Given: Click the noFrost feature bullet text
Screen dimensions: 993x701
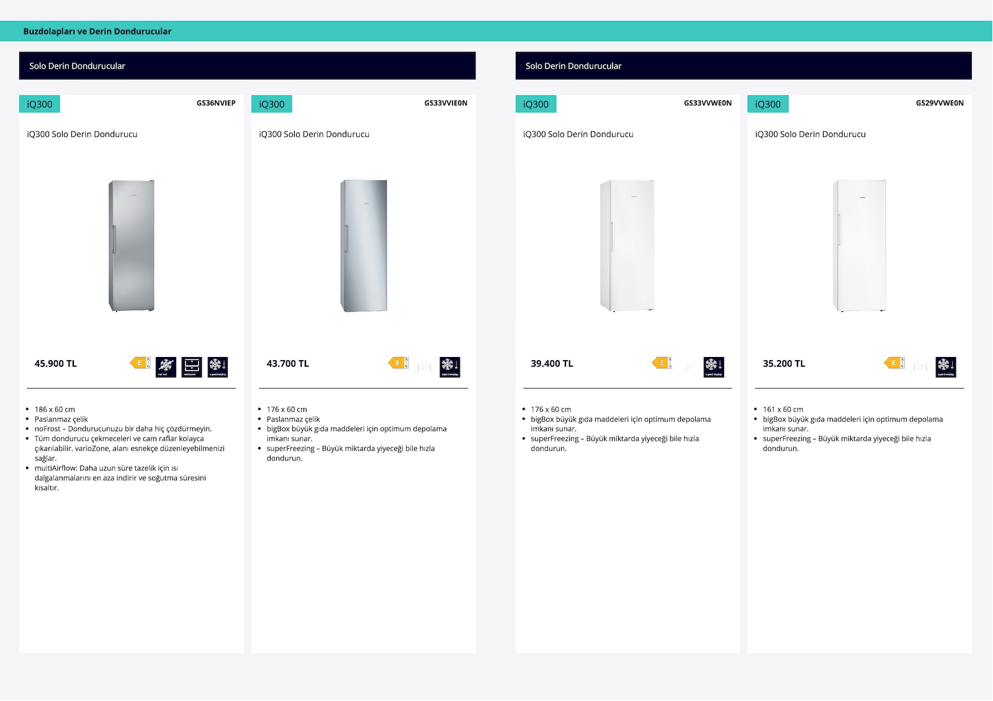Looking at the screenshot, I should click(x=124, y=429).
